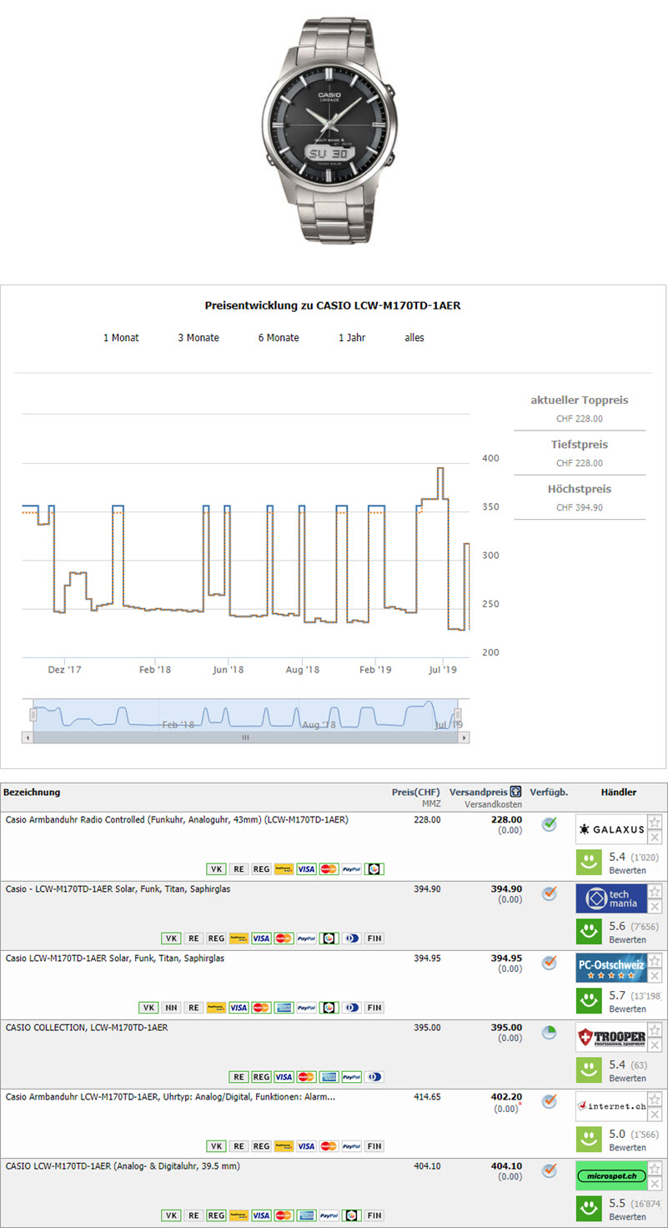The height and width of the screenshot is (1228, 668).
Task: Star the PC-Ostschweiz merchant as favorite
Action: coord(655,961)
